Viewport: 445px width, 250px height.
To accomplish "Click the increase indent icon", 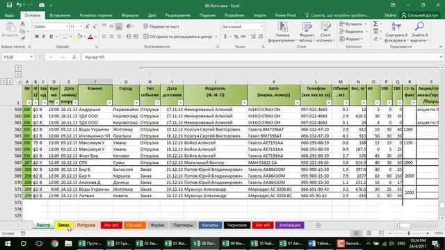I will coord(136,37).
